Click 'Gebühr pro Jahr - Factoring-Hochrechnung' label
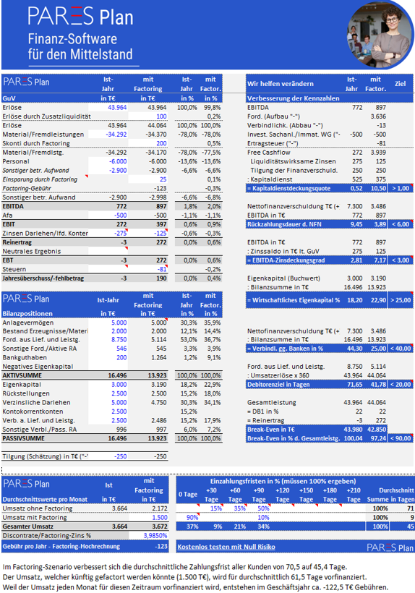This screenshot has width=415, height=593. (61, 546)
